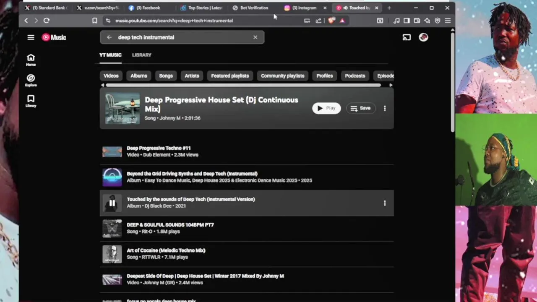Viewport: 537px width, 302px height.
Task: Open the Brave Shields lion icon
Action: (331, 20)
